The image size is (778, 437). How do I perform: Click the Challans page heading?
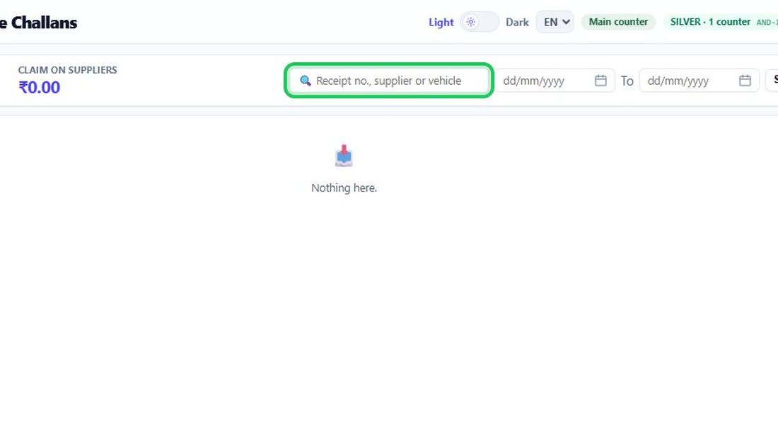tap(39, 23)
